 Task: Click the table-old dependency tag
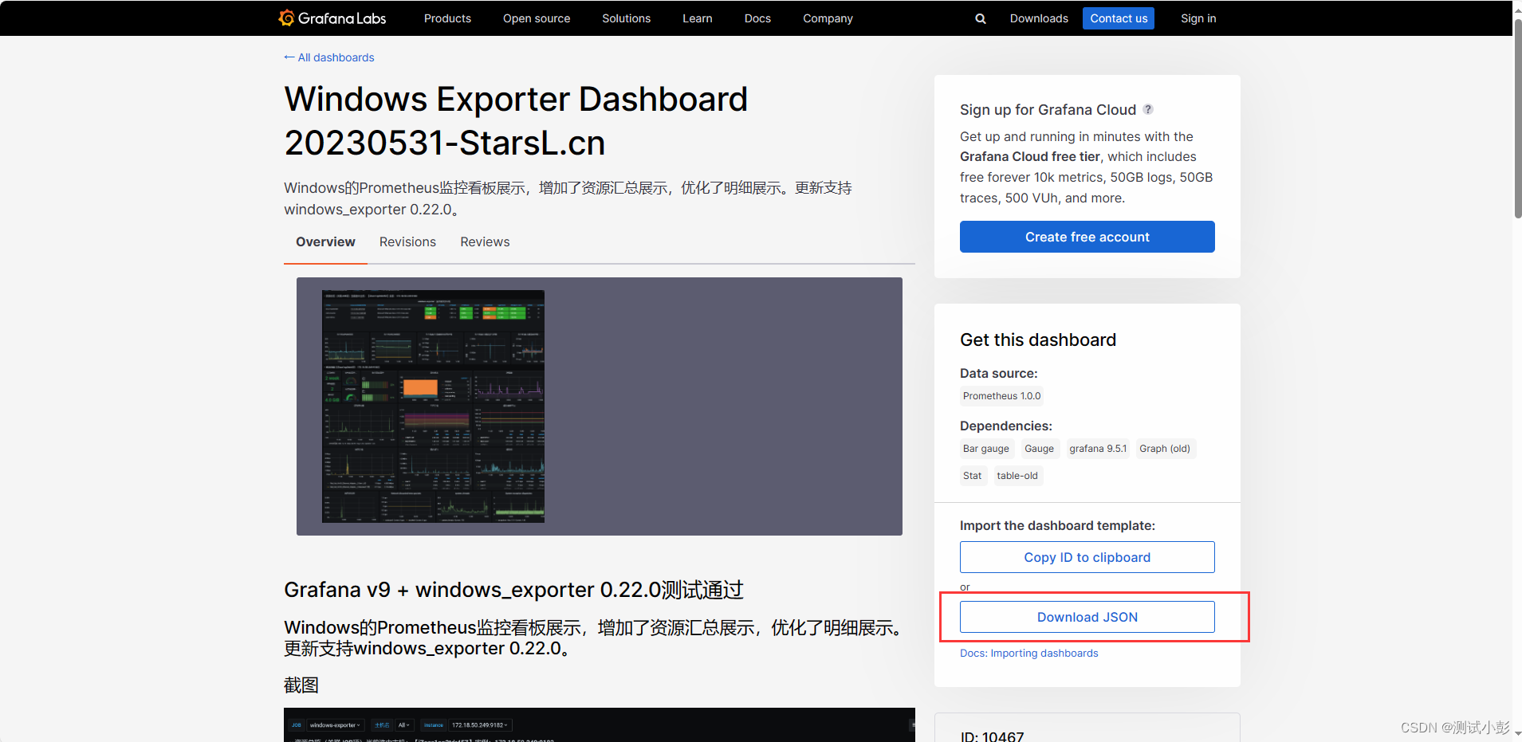coord(1017,476)
